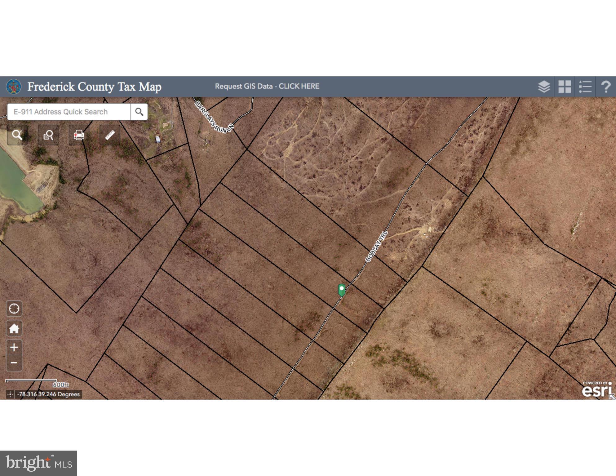Viewport: 616px width, 476px height.
Task: Click the Request GIS Data link
Action: [268, 86]
